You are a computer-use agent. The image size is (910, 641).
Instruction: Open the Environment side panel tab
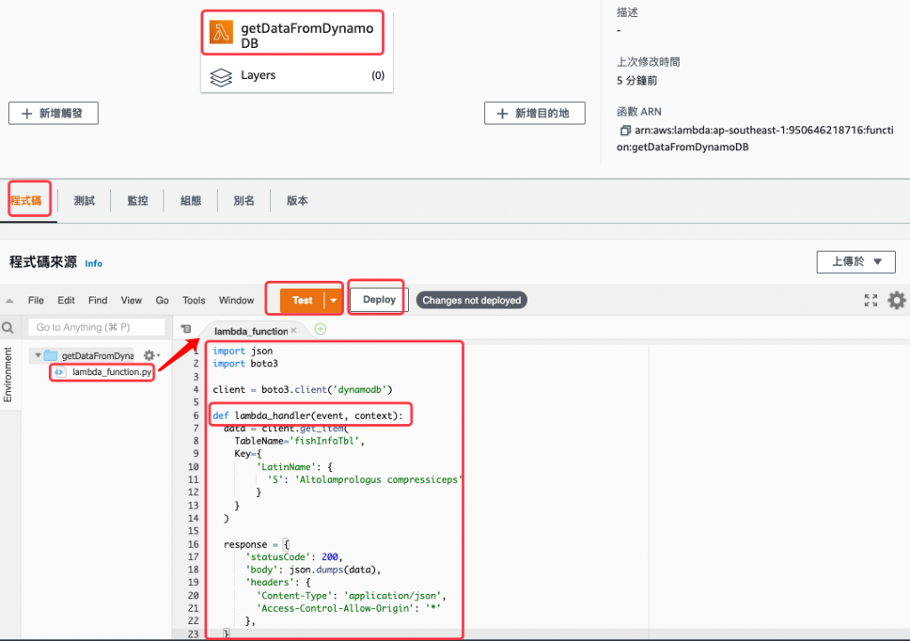(x=7, y=374)
